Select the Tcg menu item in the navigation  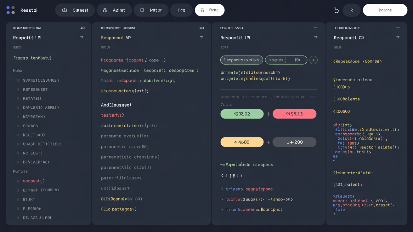pos(181,10)
